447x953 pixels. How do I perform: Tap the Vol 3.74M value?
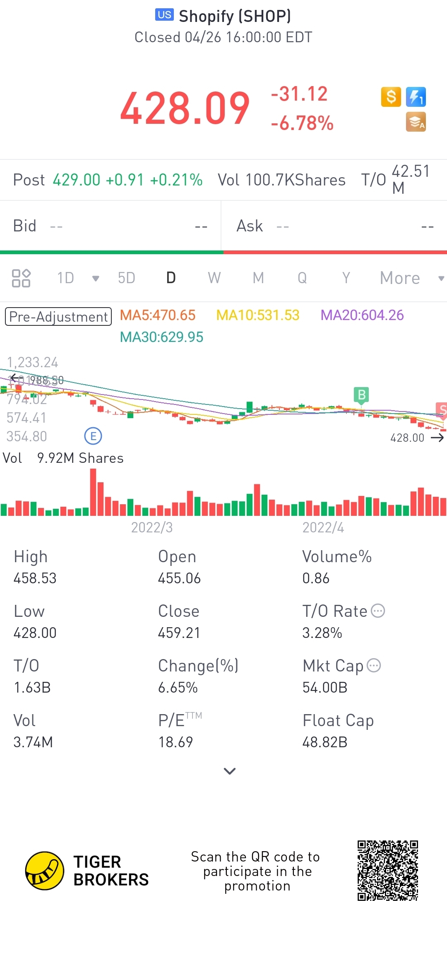tap(33, 742)
